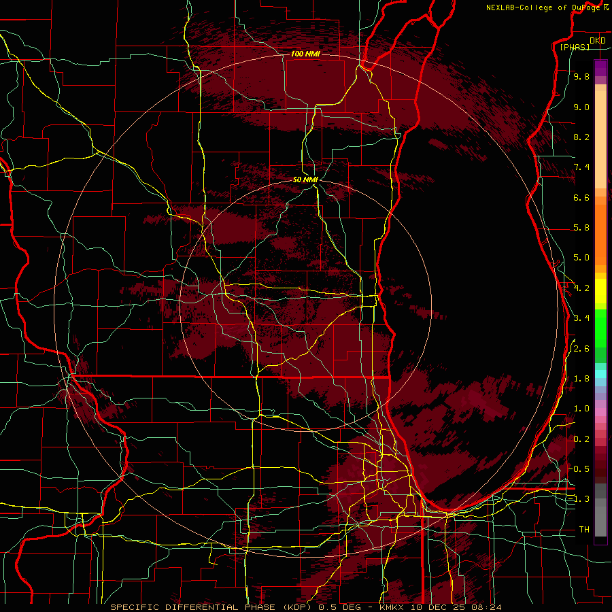
Task: Click the -1.3 scale value
Action: click(579, 499)
